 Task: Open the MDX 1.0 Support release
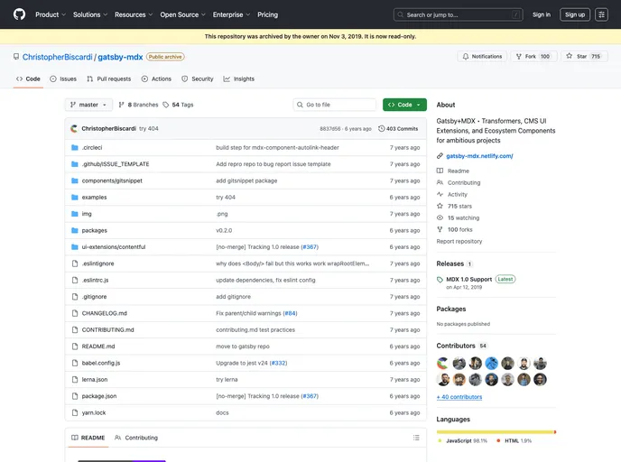(x=469, y=280)
